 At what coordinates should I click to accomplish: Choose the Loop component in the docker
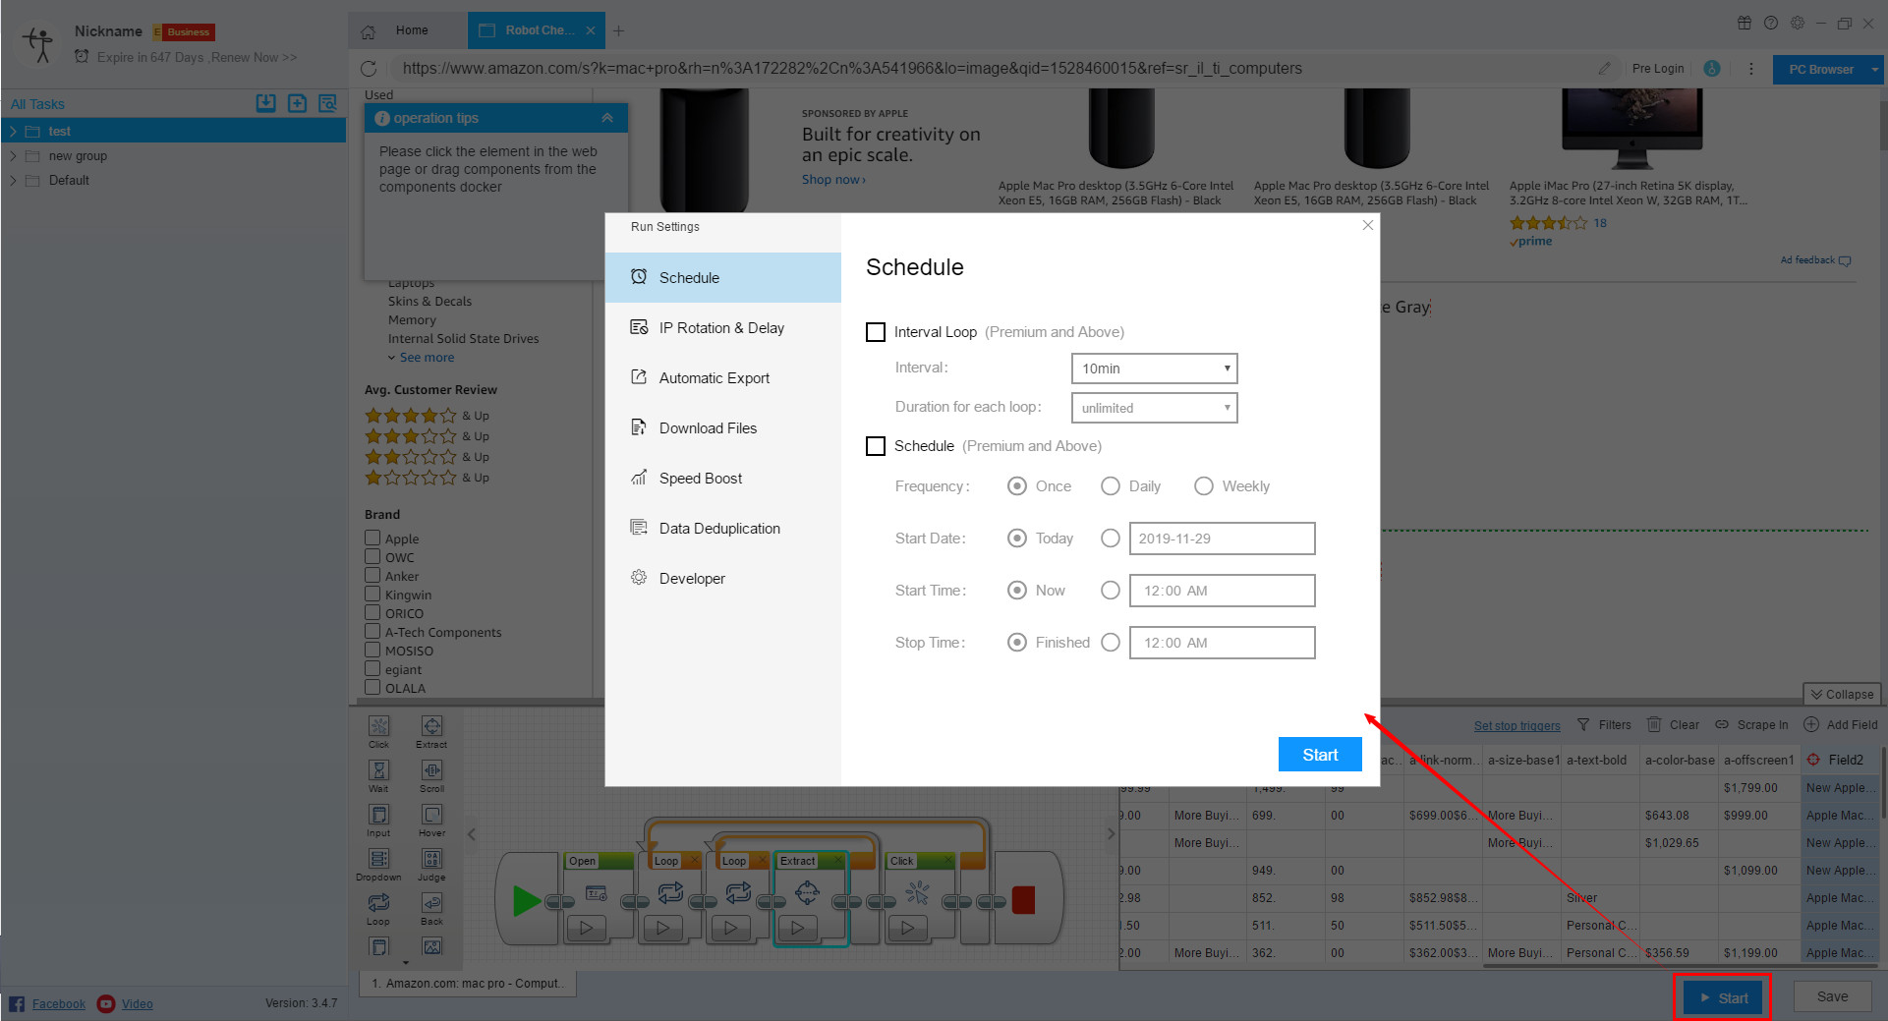tap(378, 903)
